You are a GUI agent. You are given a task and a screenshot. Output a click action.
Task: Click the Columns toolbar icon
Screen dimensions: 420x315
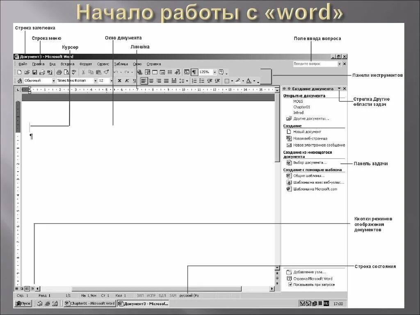click(x=170, y=72)
